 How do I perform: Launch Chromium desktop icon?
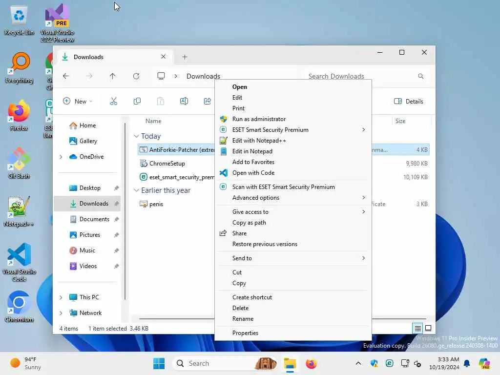pos(19,307)
